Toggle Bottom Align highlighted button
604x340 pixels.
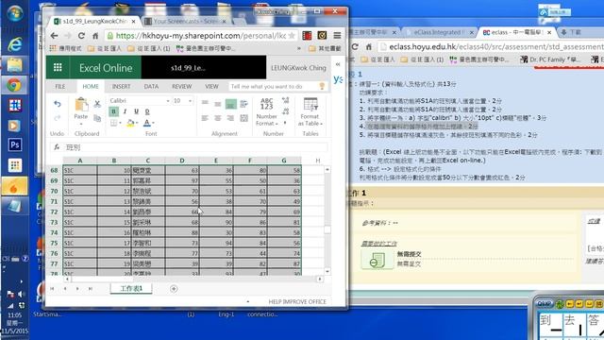pyautogui.click(x=230, y=104)
